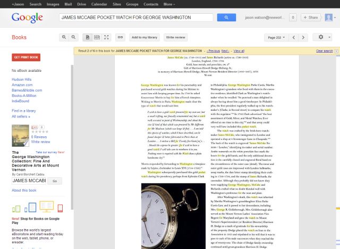The width and height of the screenshot is (340, 249).
Task: Zoom out with the minus magnifier icon
Action: (73, 37)
